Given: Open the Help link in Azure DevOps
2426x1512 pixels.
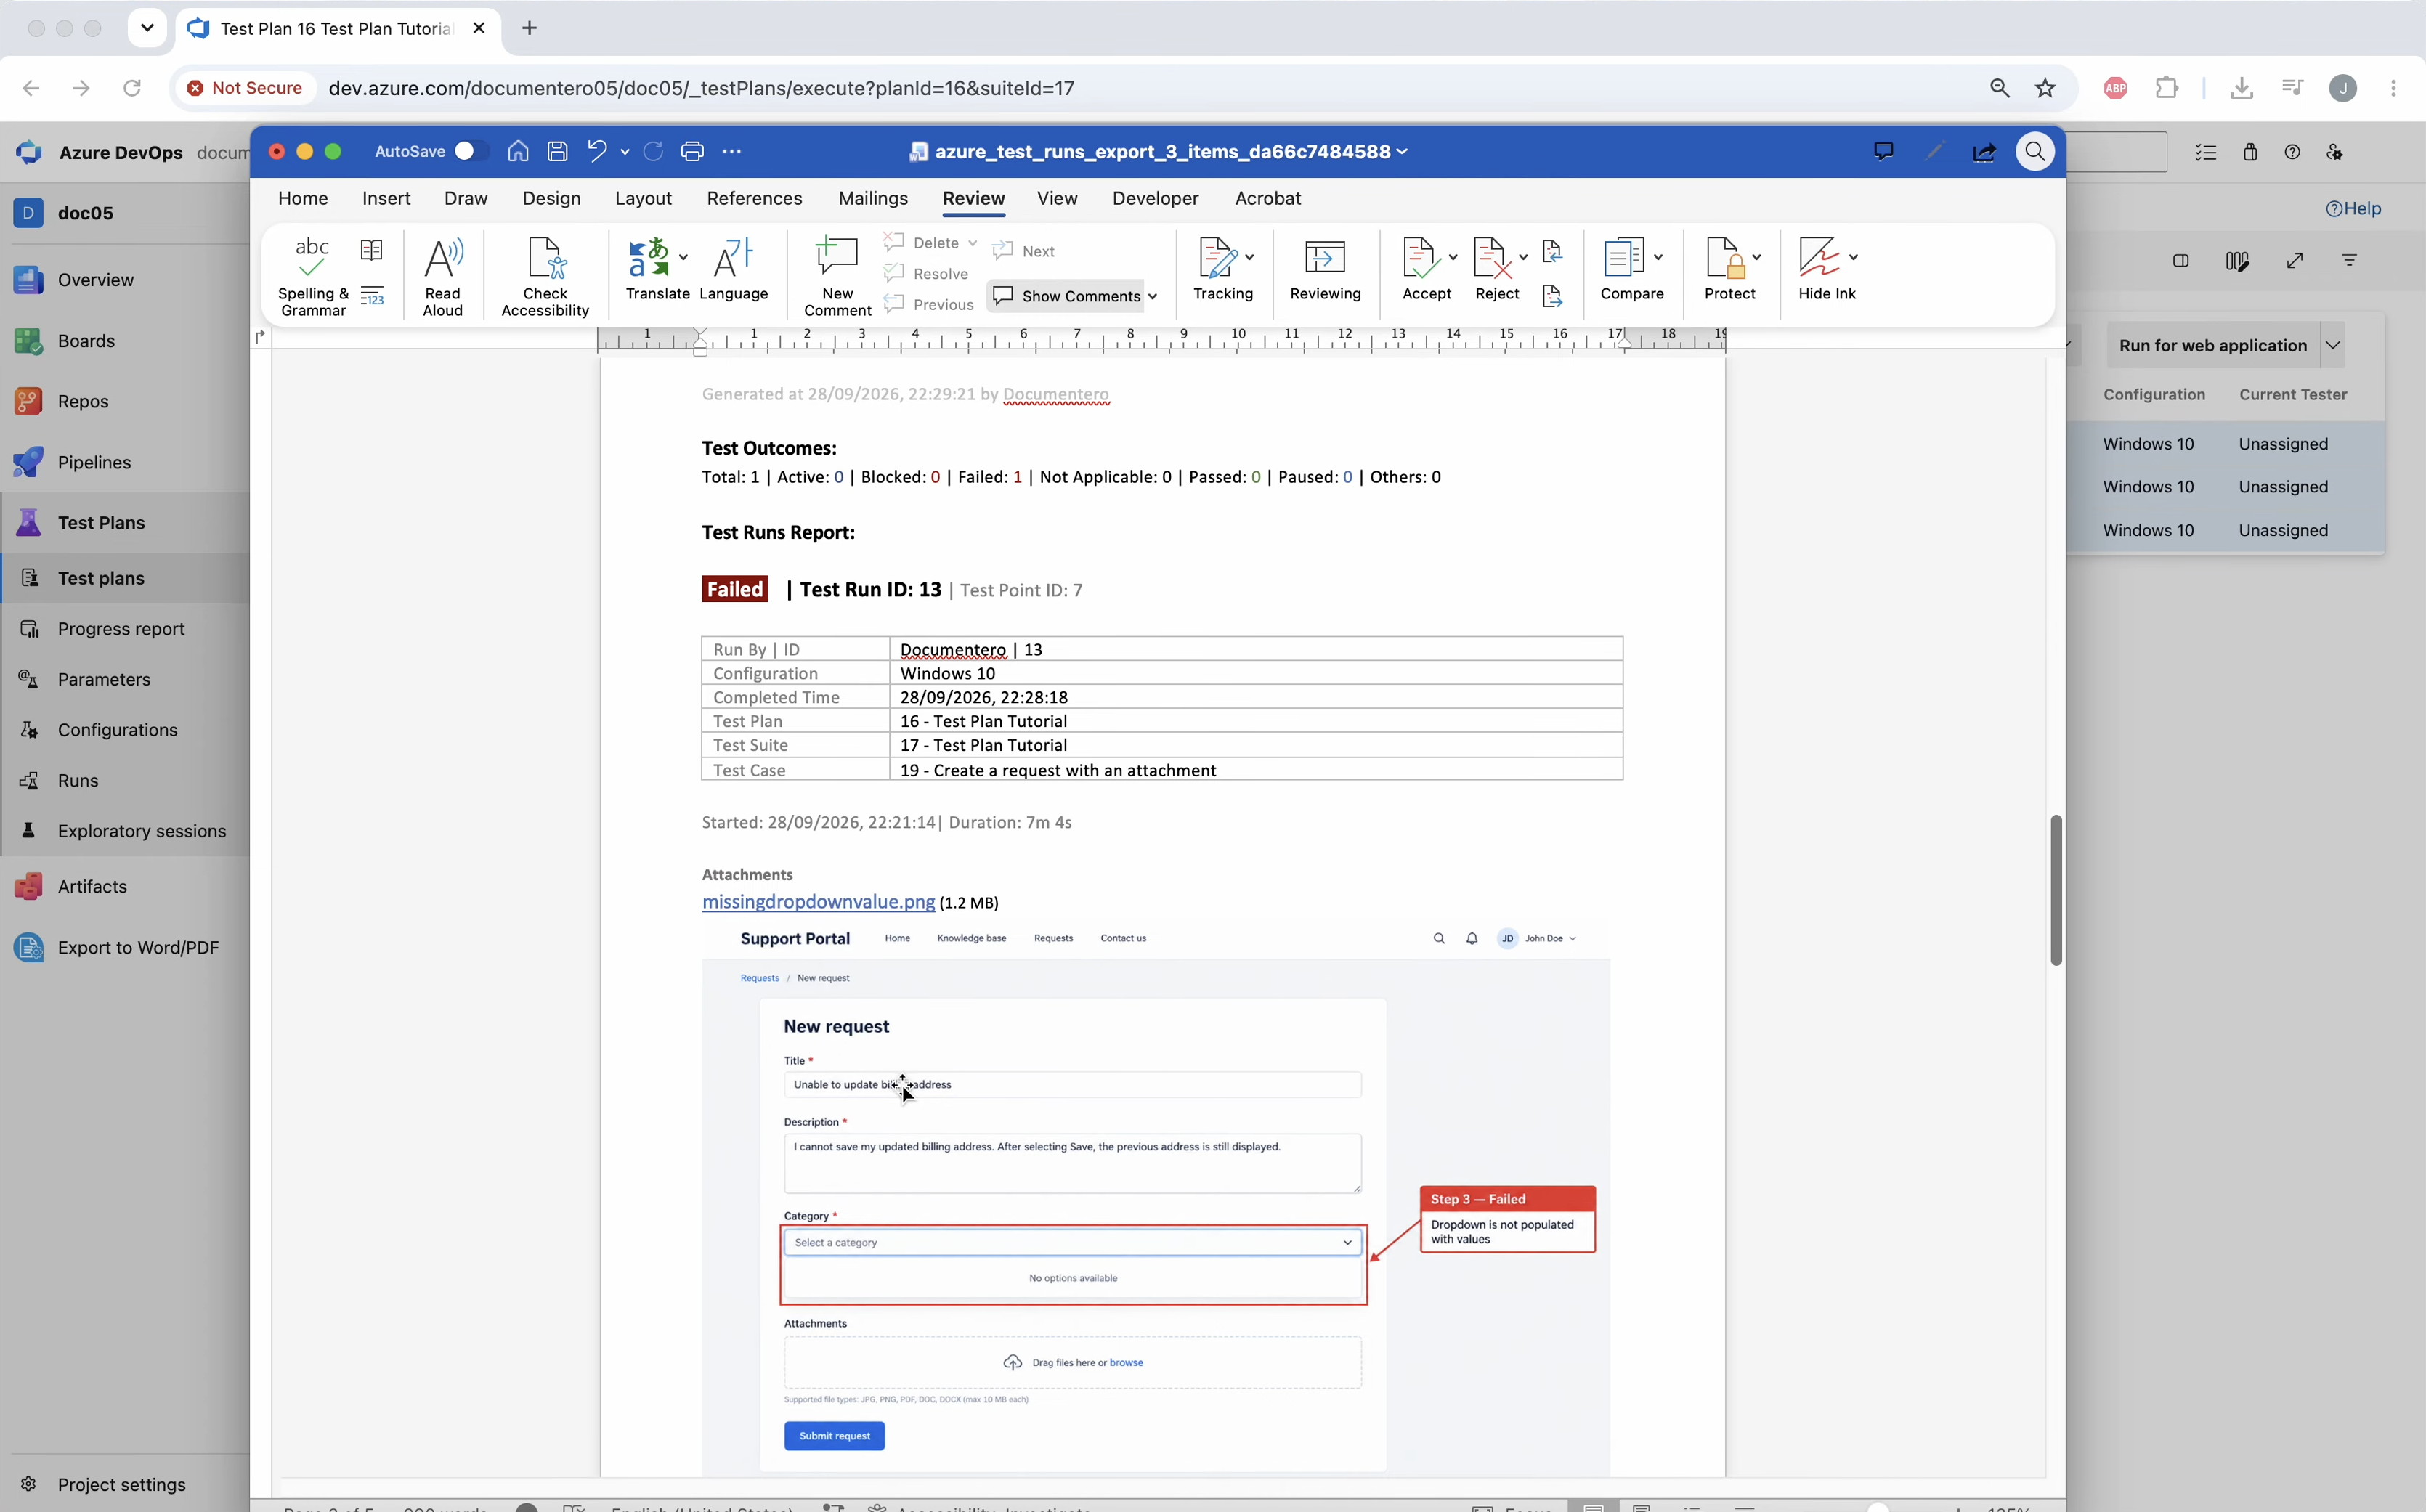Looking at the screenshot, I should (x=2353, y=208).
